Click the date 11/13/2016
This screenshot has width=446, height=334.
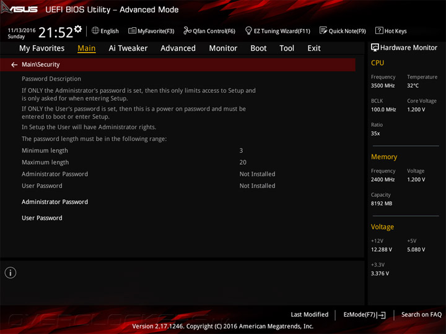[x=22, y=30]
